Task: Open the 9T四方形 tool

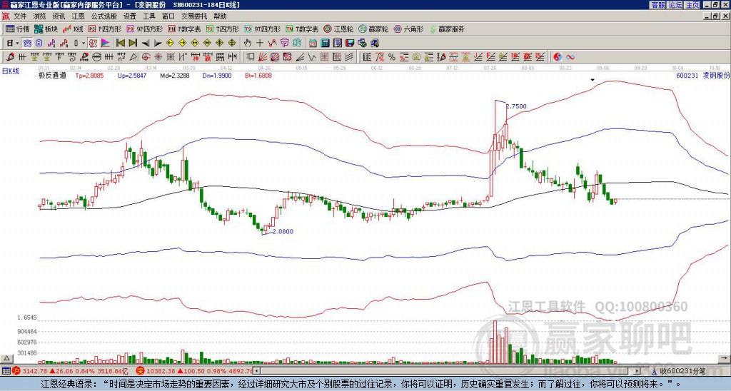Action: 263,29
